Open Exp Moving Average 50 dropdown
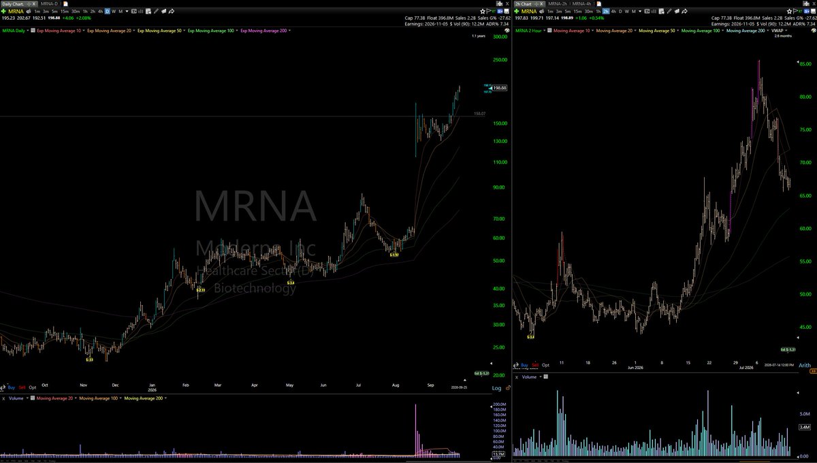The height and width of the screenshot is (463, 817). (184, 31)
